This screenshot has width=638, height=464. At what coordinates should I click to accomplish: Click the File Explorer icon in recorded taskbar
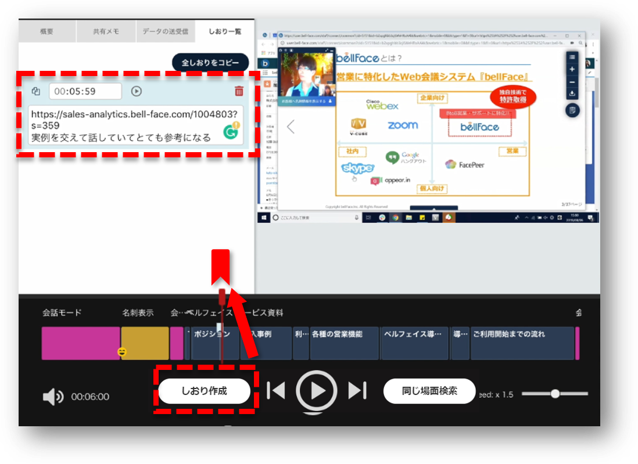coord(408,218)
